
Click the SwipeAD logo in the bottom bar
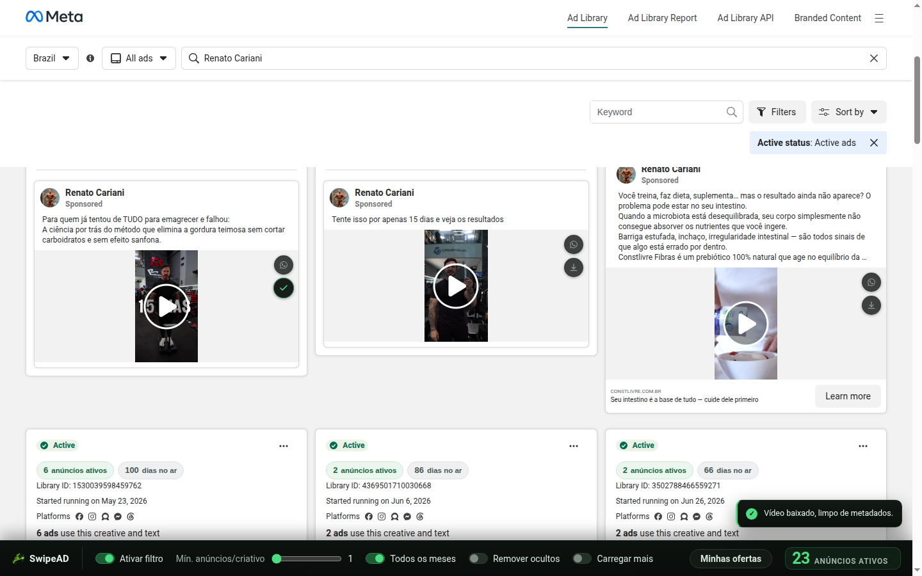click(x=41, y=559)
